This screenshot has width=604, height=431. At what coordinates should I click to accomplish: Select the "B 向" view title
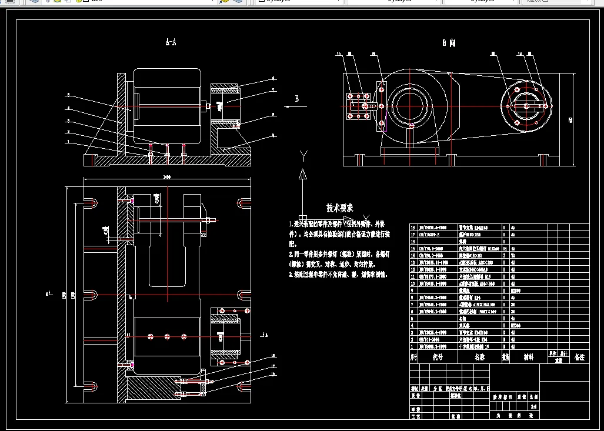449,43
